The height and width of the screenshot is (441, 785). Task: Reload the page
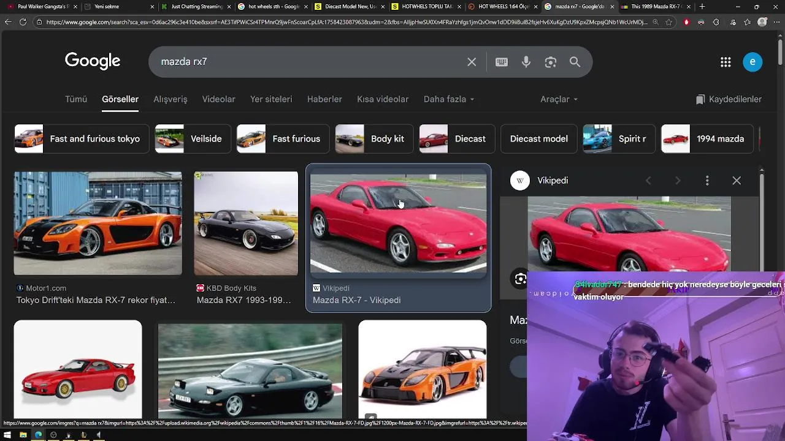(23, 22)
